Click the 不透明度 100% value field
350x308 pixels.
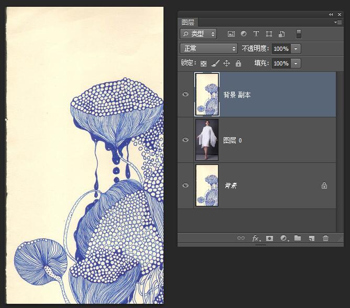coord(281,49)
